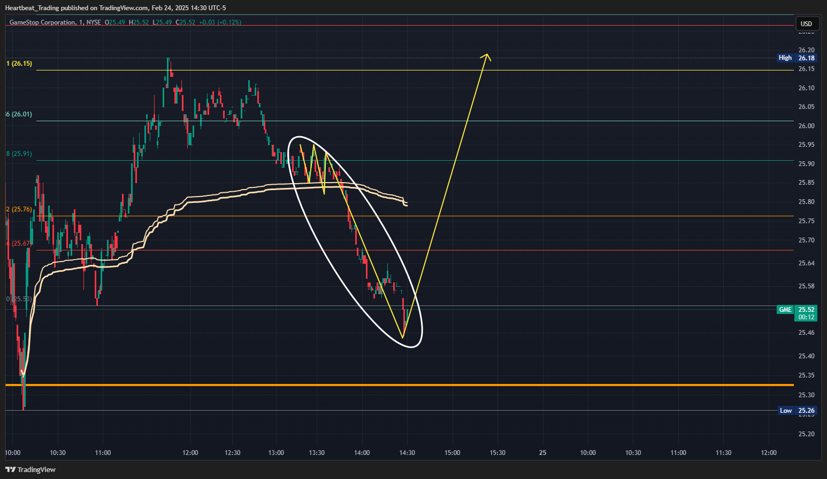
Task: Click the change value +0.03 (+0.12%)
Action: 220,22
